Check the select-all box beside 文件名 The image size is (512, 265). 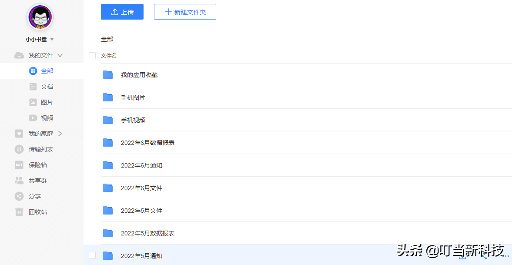point(92,56)
